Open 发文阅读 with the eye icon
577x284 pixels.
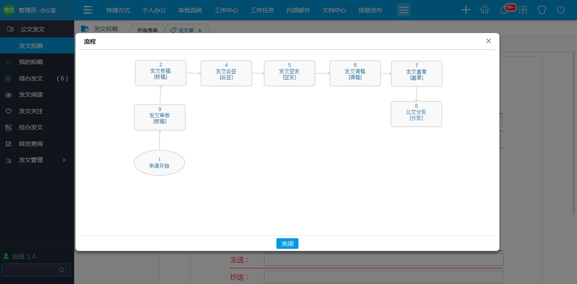coord(31,95)
